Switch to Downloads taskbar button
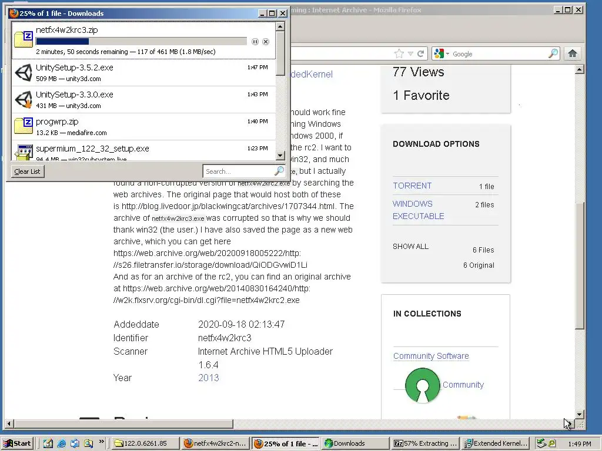602x451 pixels. [x=356, y=443]
